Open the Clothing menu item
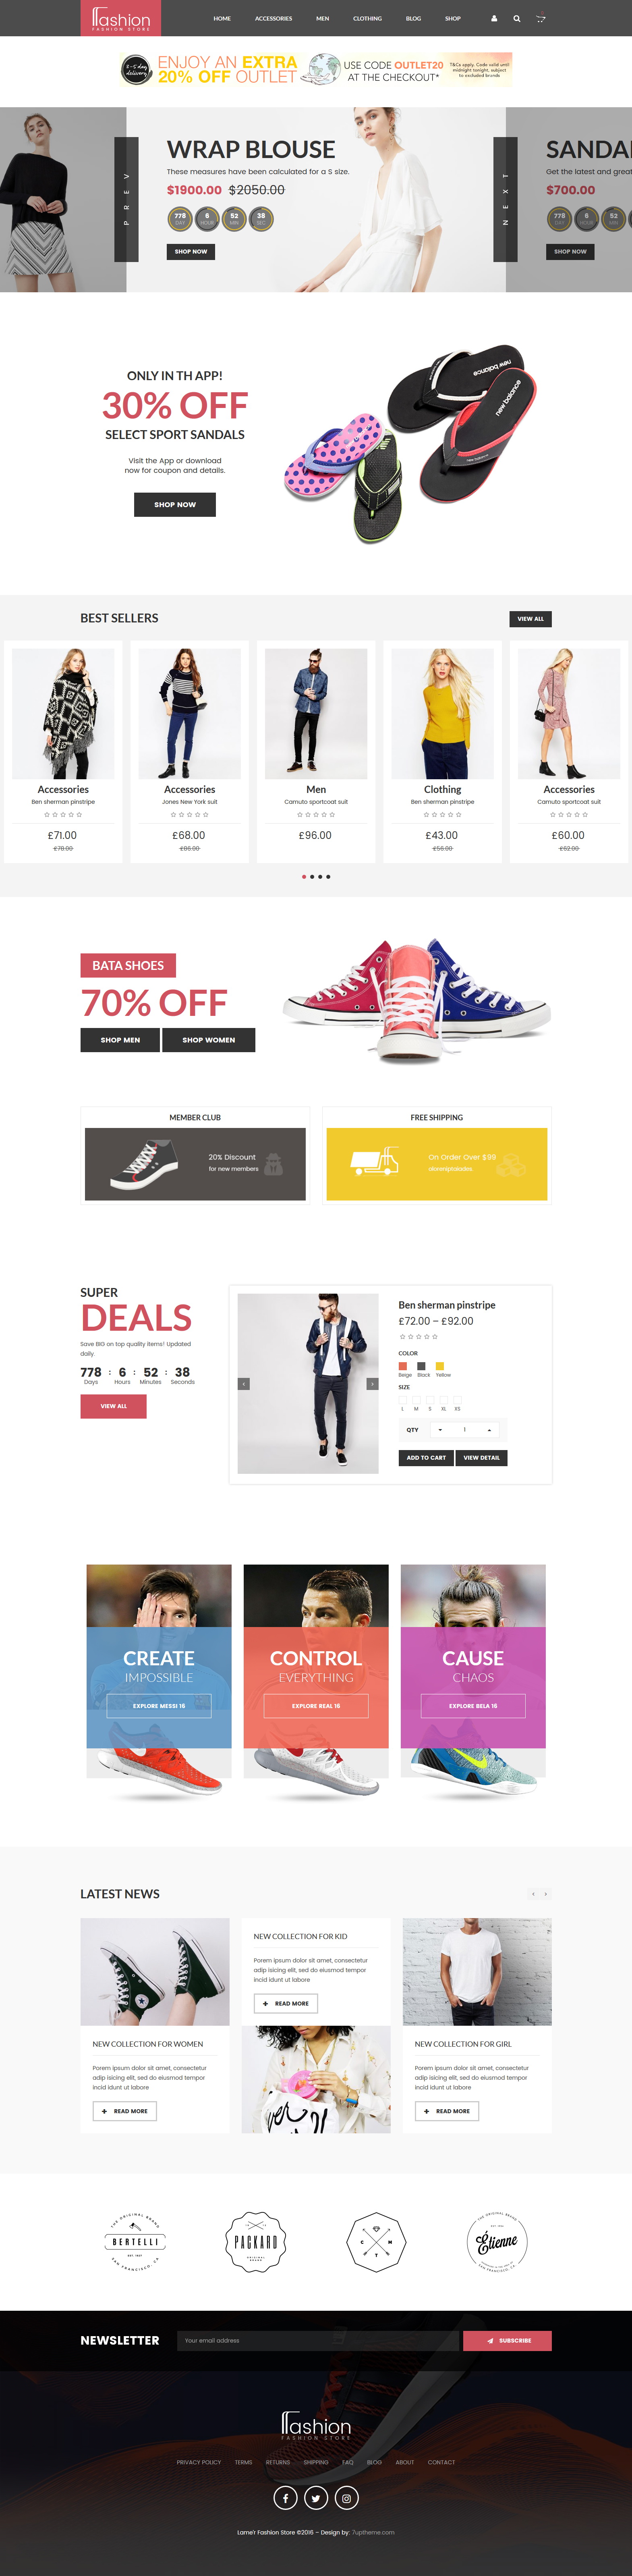 coord(367,18)
